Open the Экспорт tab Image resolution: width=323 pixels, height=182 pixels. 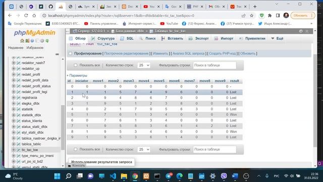(x=198, y=38)
